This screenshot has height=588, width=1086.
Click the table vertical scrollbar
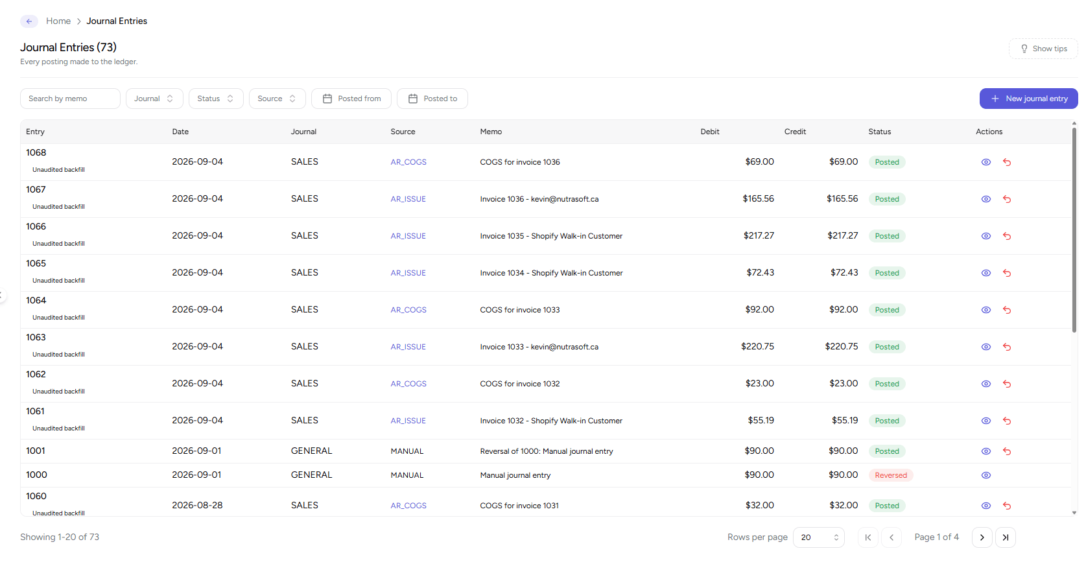click(1074, 230)
